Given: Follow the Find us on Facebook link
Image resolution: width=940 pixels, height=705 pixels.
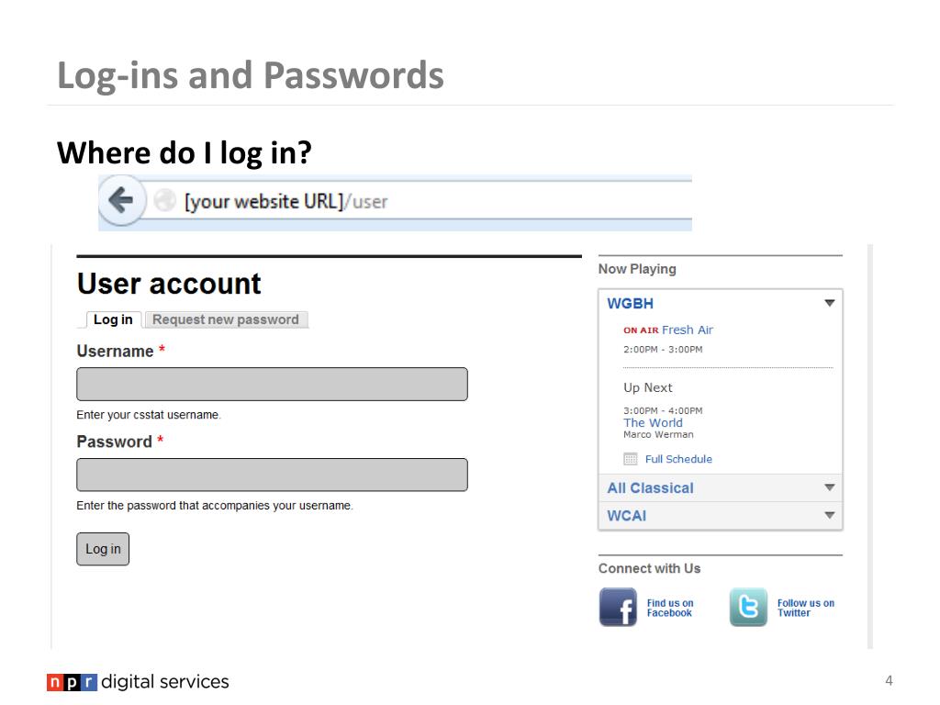Looking at the screenshot, I should pos(670,608).
